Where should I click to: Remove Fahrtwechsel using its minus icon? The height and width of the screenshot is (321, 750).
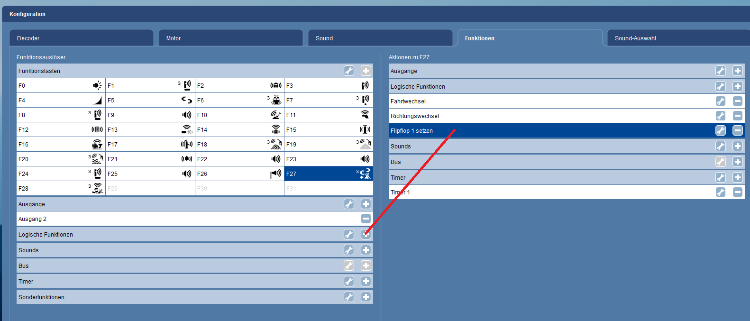[738, 101]
